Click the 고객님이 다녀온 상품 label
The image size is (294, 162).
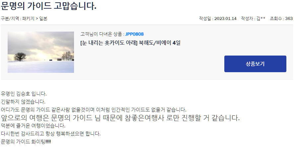pos(103,34)
